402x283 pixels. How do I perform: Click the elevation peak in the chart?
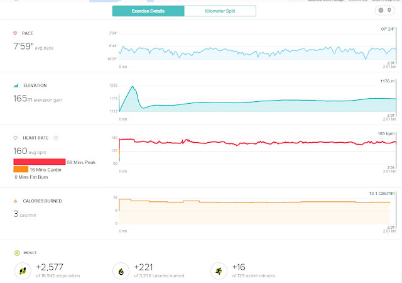[133, 87]
